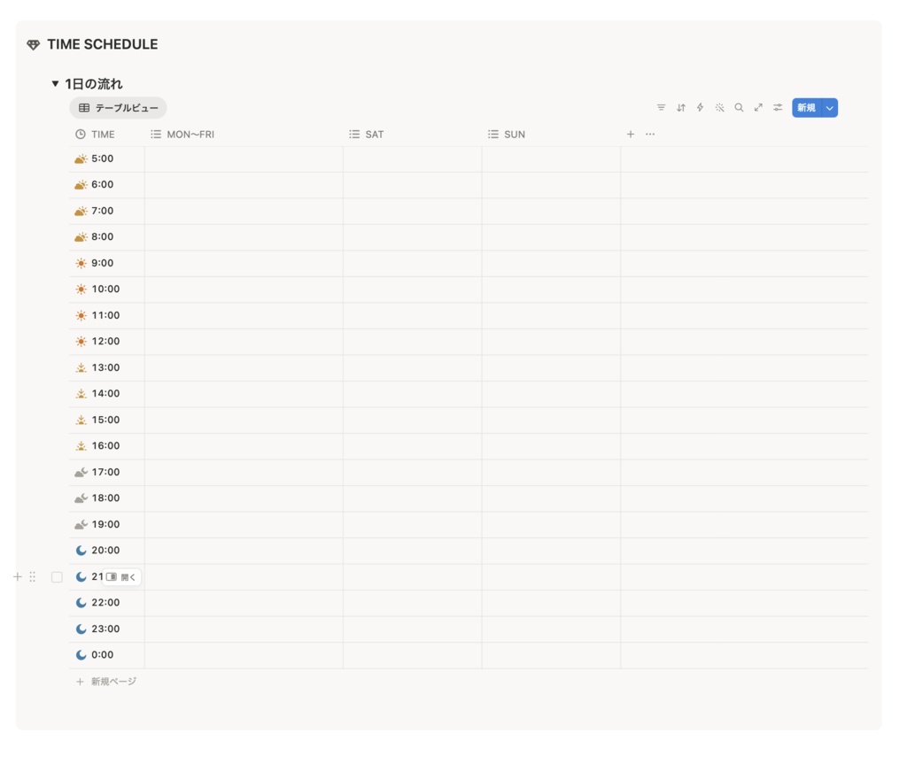Click the SUN column header
Screen dimensions: 907x764
[x=551, y=135]
